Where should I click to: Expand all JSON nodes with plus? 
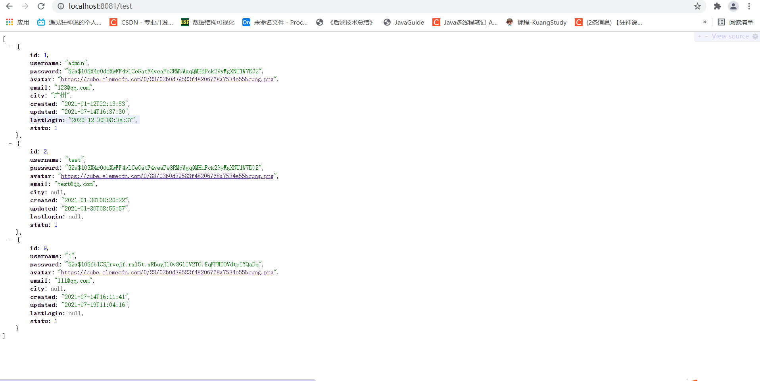(700, 36)
